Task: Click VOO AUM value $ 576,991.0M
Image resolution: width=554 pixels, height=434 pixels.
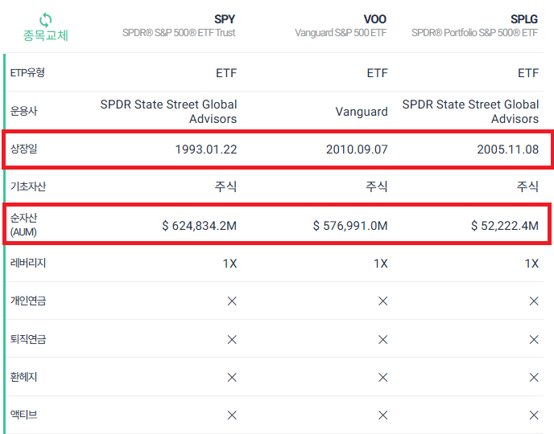Action: (x=350, y=226)
